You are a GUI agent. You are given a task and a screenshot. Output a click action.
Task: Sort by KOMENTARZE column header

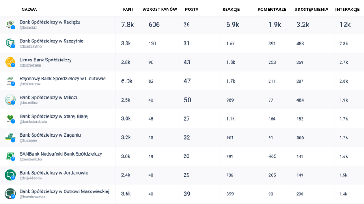click(272, 9)
